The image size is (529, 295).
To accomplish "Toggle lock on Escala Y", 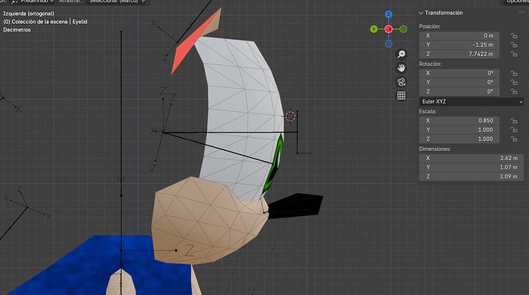I will (514, 129).
